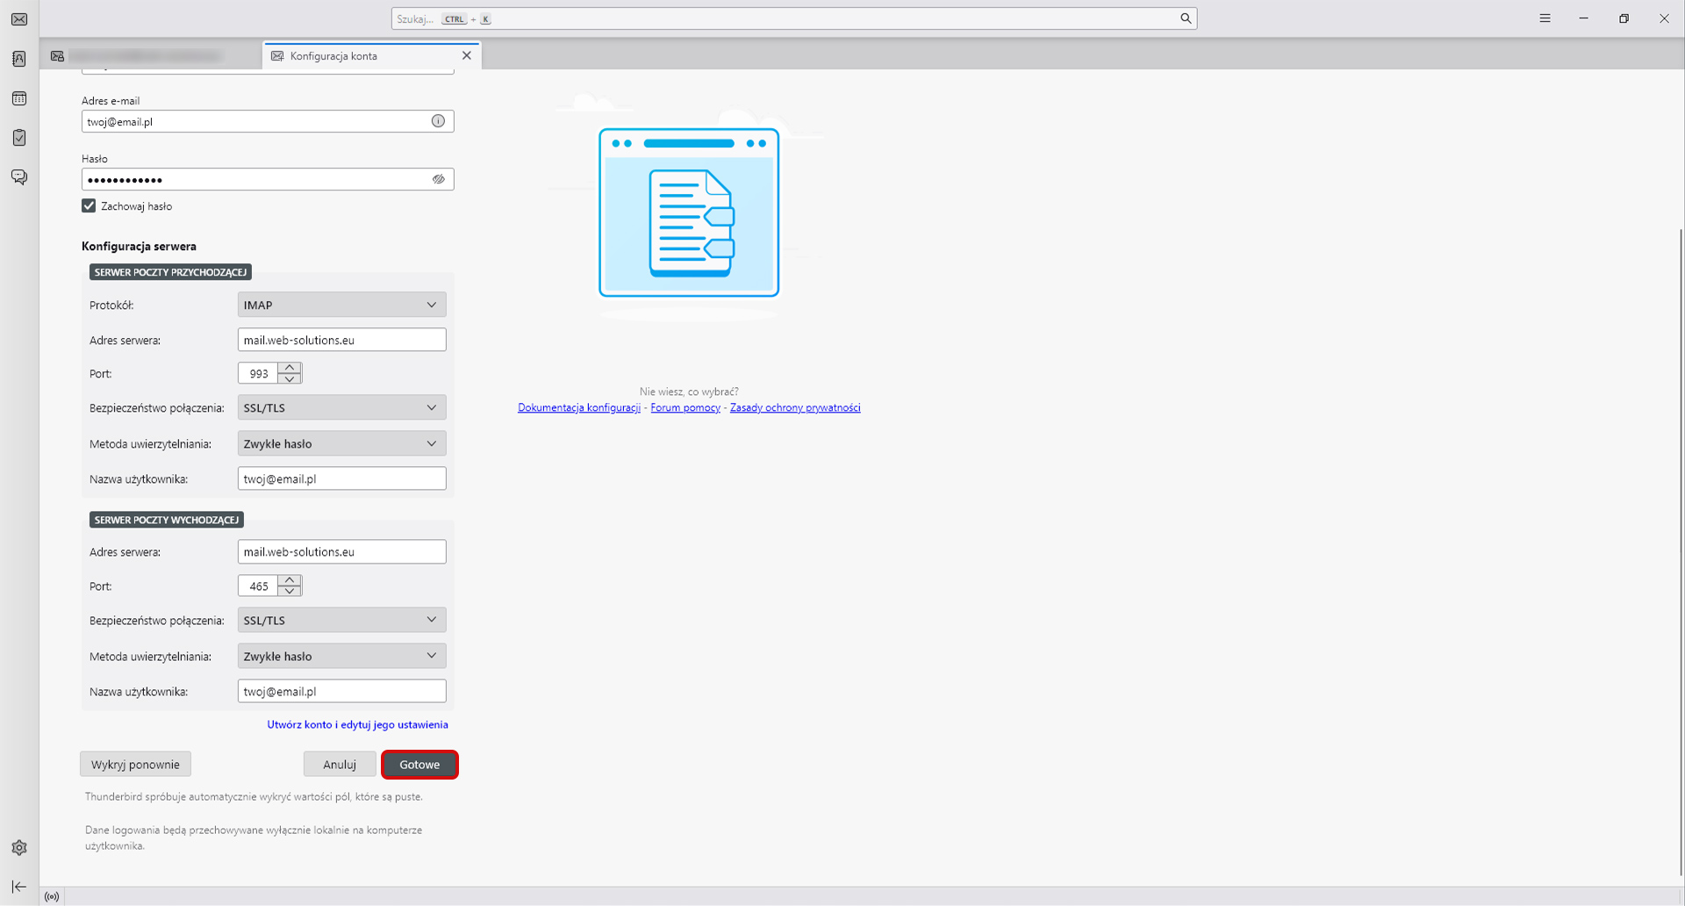Viewport: 1685px width, 906px height.
Task: Close the Konfiguracja konta tab
Action: [467, 55]
